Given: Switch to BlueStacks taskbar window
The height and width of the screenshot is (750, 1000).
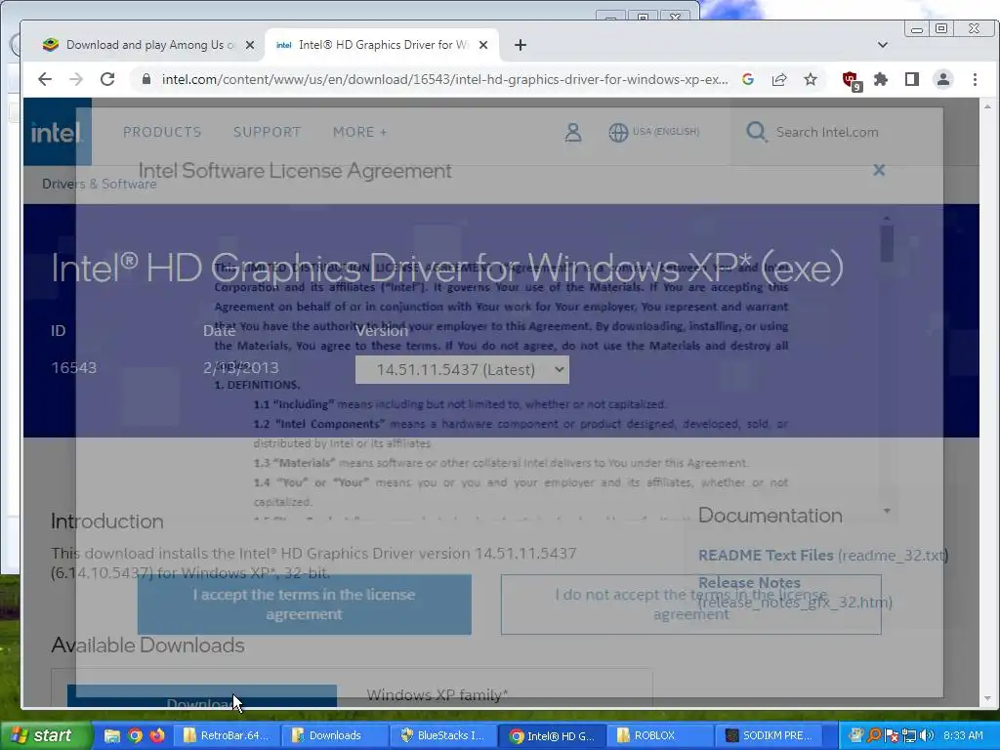Looking at the screenshot, I should pyautogui.click(x=443, y=735).
